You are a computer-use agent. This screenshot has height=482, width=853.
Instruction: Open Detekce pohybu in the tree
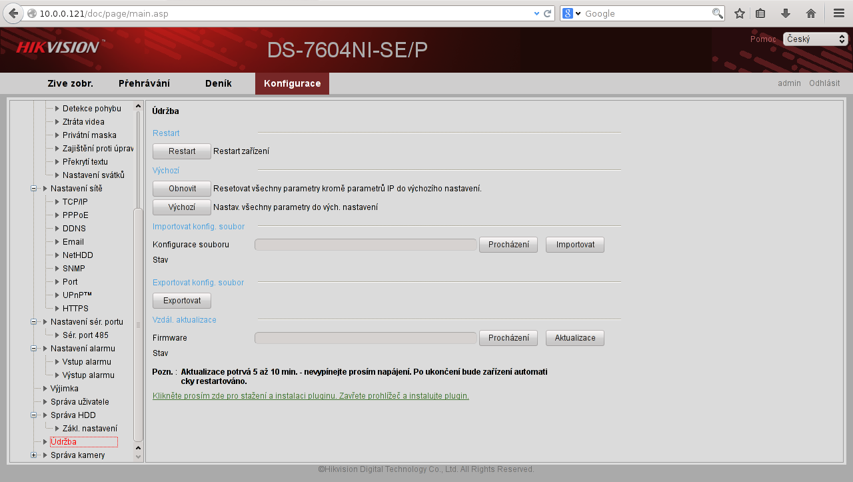pos(92,109)
